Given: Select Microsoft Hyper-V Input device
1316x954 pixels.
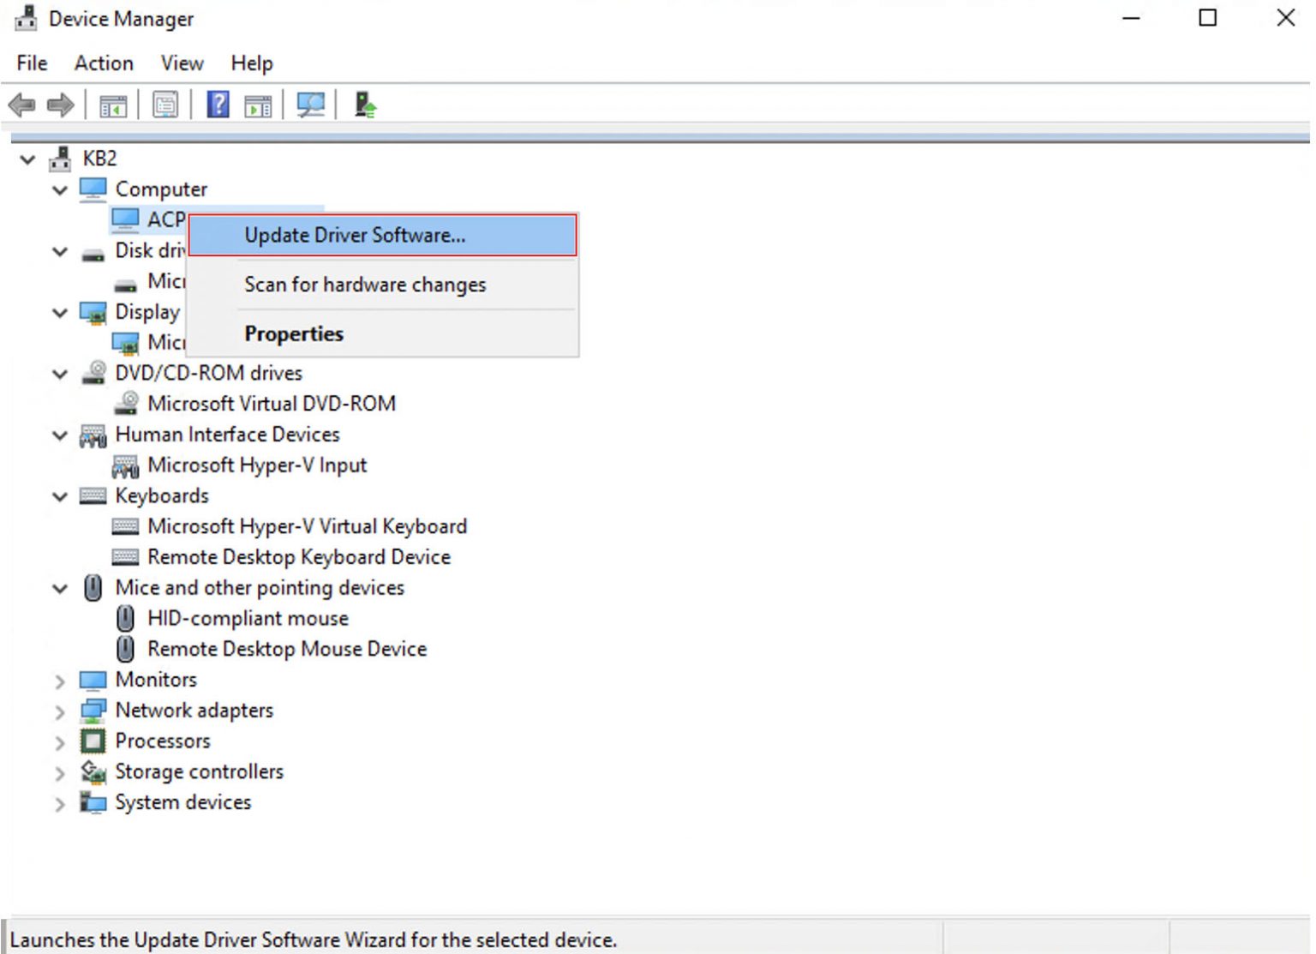Looking at the screenshot, I should pos(258,465).
